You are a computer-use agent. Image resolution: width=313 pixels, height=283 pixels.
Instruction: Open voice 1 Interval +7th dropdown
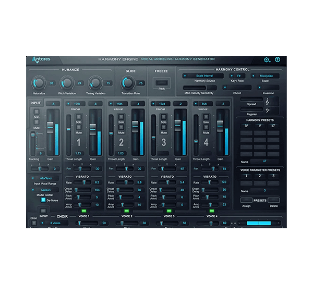pos(76,104)
